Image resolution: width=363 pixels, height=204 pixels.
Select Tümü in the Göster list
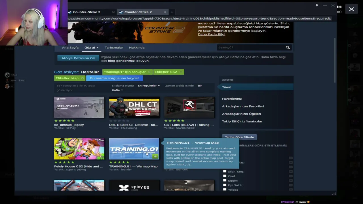(x=256, y=87)
